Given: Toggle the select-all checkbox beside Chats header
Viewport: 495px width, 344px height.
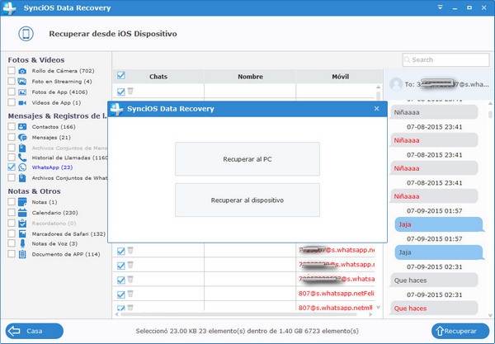Looking at the screenshot, I should point(121,75).
